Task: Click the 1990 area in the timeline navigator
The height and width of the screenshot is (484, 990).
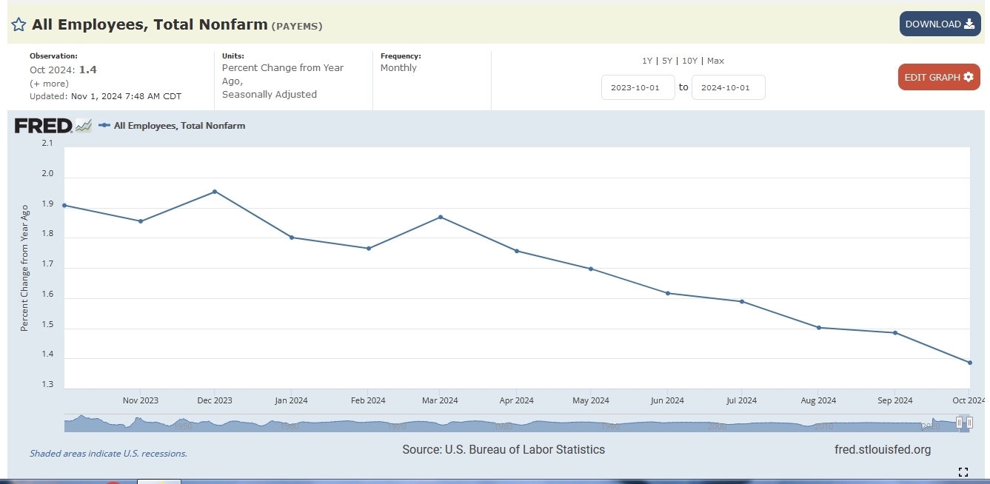Action: (x=610, y=425)
